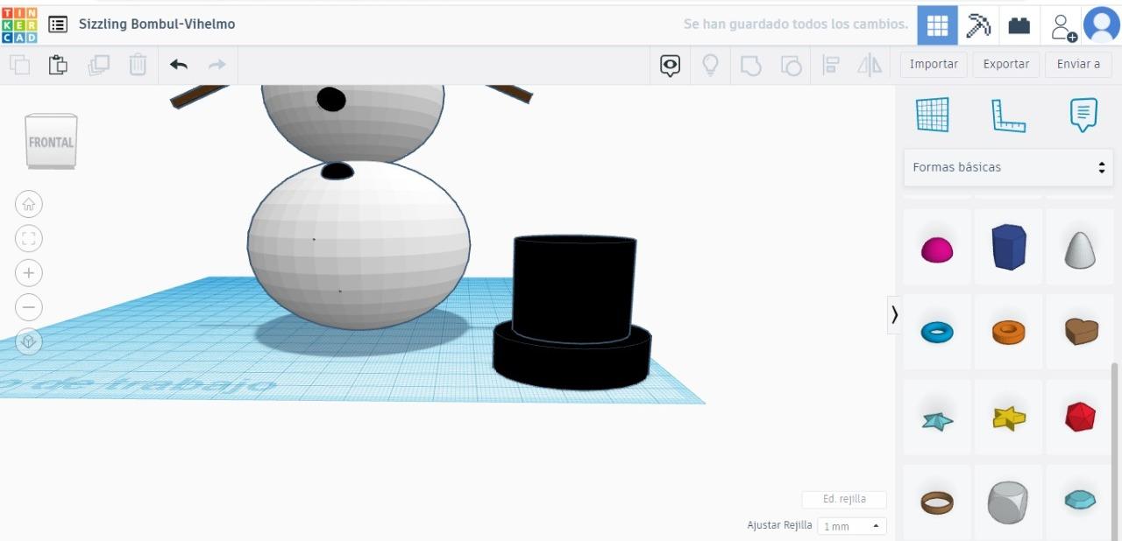The image size is (1122, 541).
Task: Pick the gray paraboloid shape
Action: pyautogui.click(x=1080, y=249)
